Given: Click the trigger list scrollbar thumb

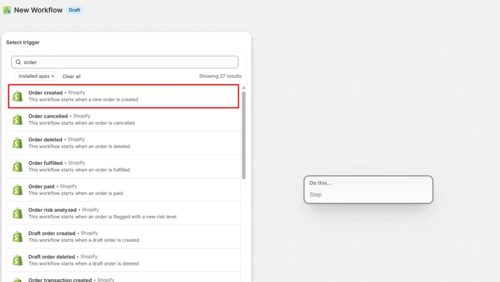Looking at the screenshot, I should pos(244,135).
